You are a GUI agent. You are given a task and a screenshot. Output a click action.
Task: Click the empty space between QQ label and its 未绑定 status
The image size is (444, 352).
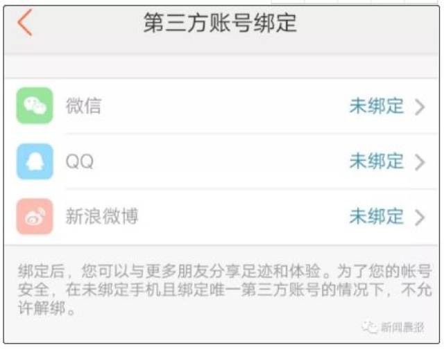click(x=222, y=161)
